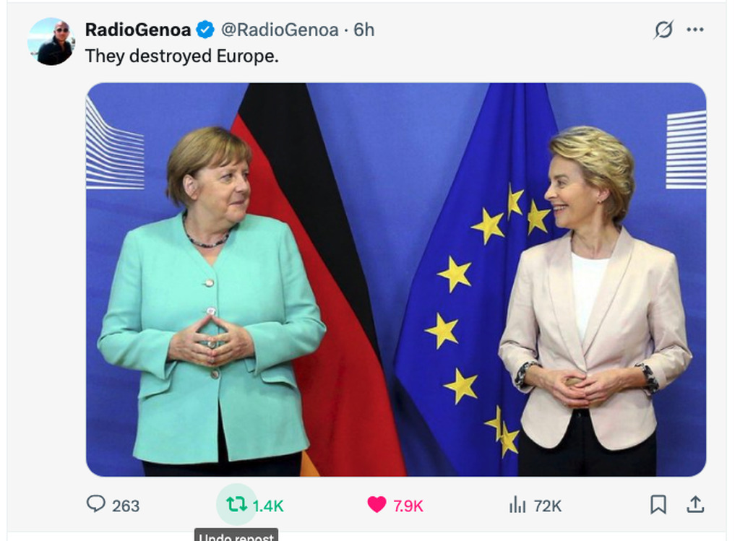Image resolution: width=740 pixels, height=541 pixels.
Task: Share post using upload arrow icon
Action: tap(695, 504)
